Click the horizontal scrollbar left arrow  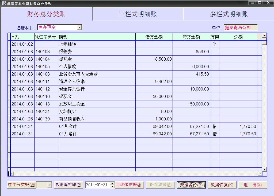12,174
